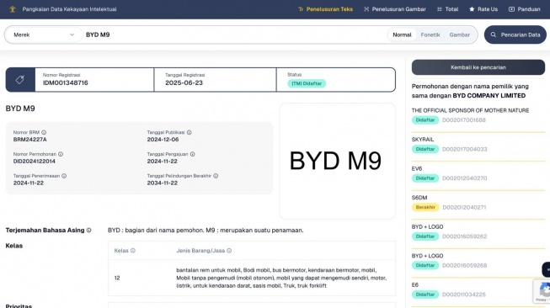Click the Panduan play icon

511,9
